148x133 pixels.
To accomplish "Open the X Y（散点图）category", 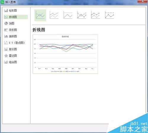I will tap(17, 43).
